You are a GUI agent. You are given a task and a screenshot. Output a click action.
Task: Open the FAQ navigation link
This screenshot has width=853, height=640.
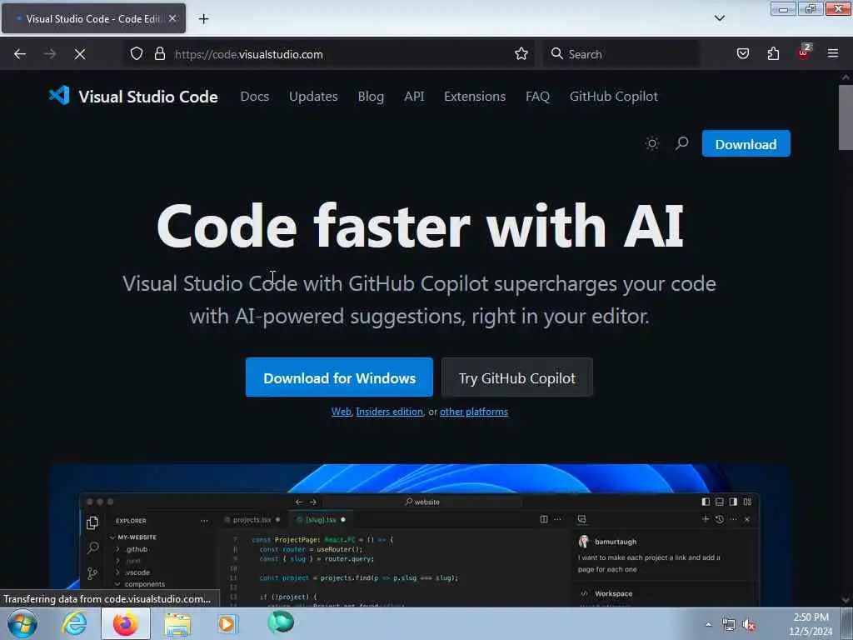point(537,97)
